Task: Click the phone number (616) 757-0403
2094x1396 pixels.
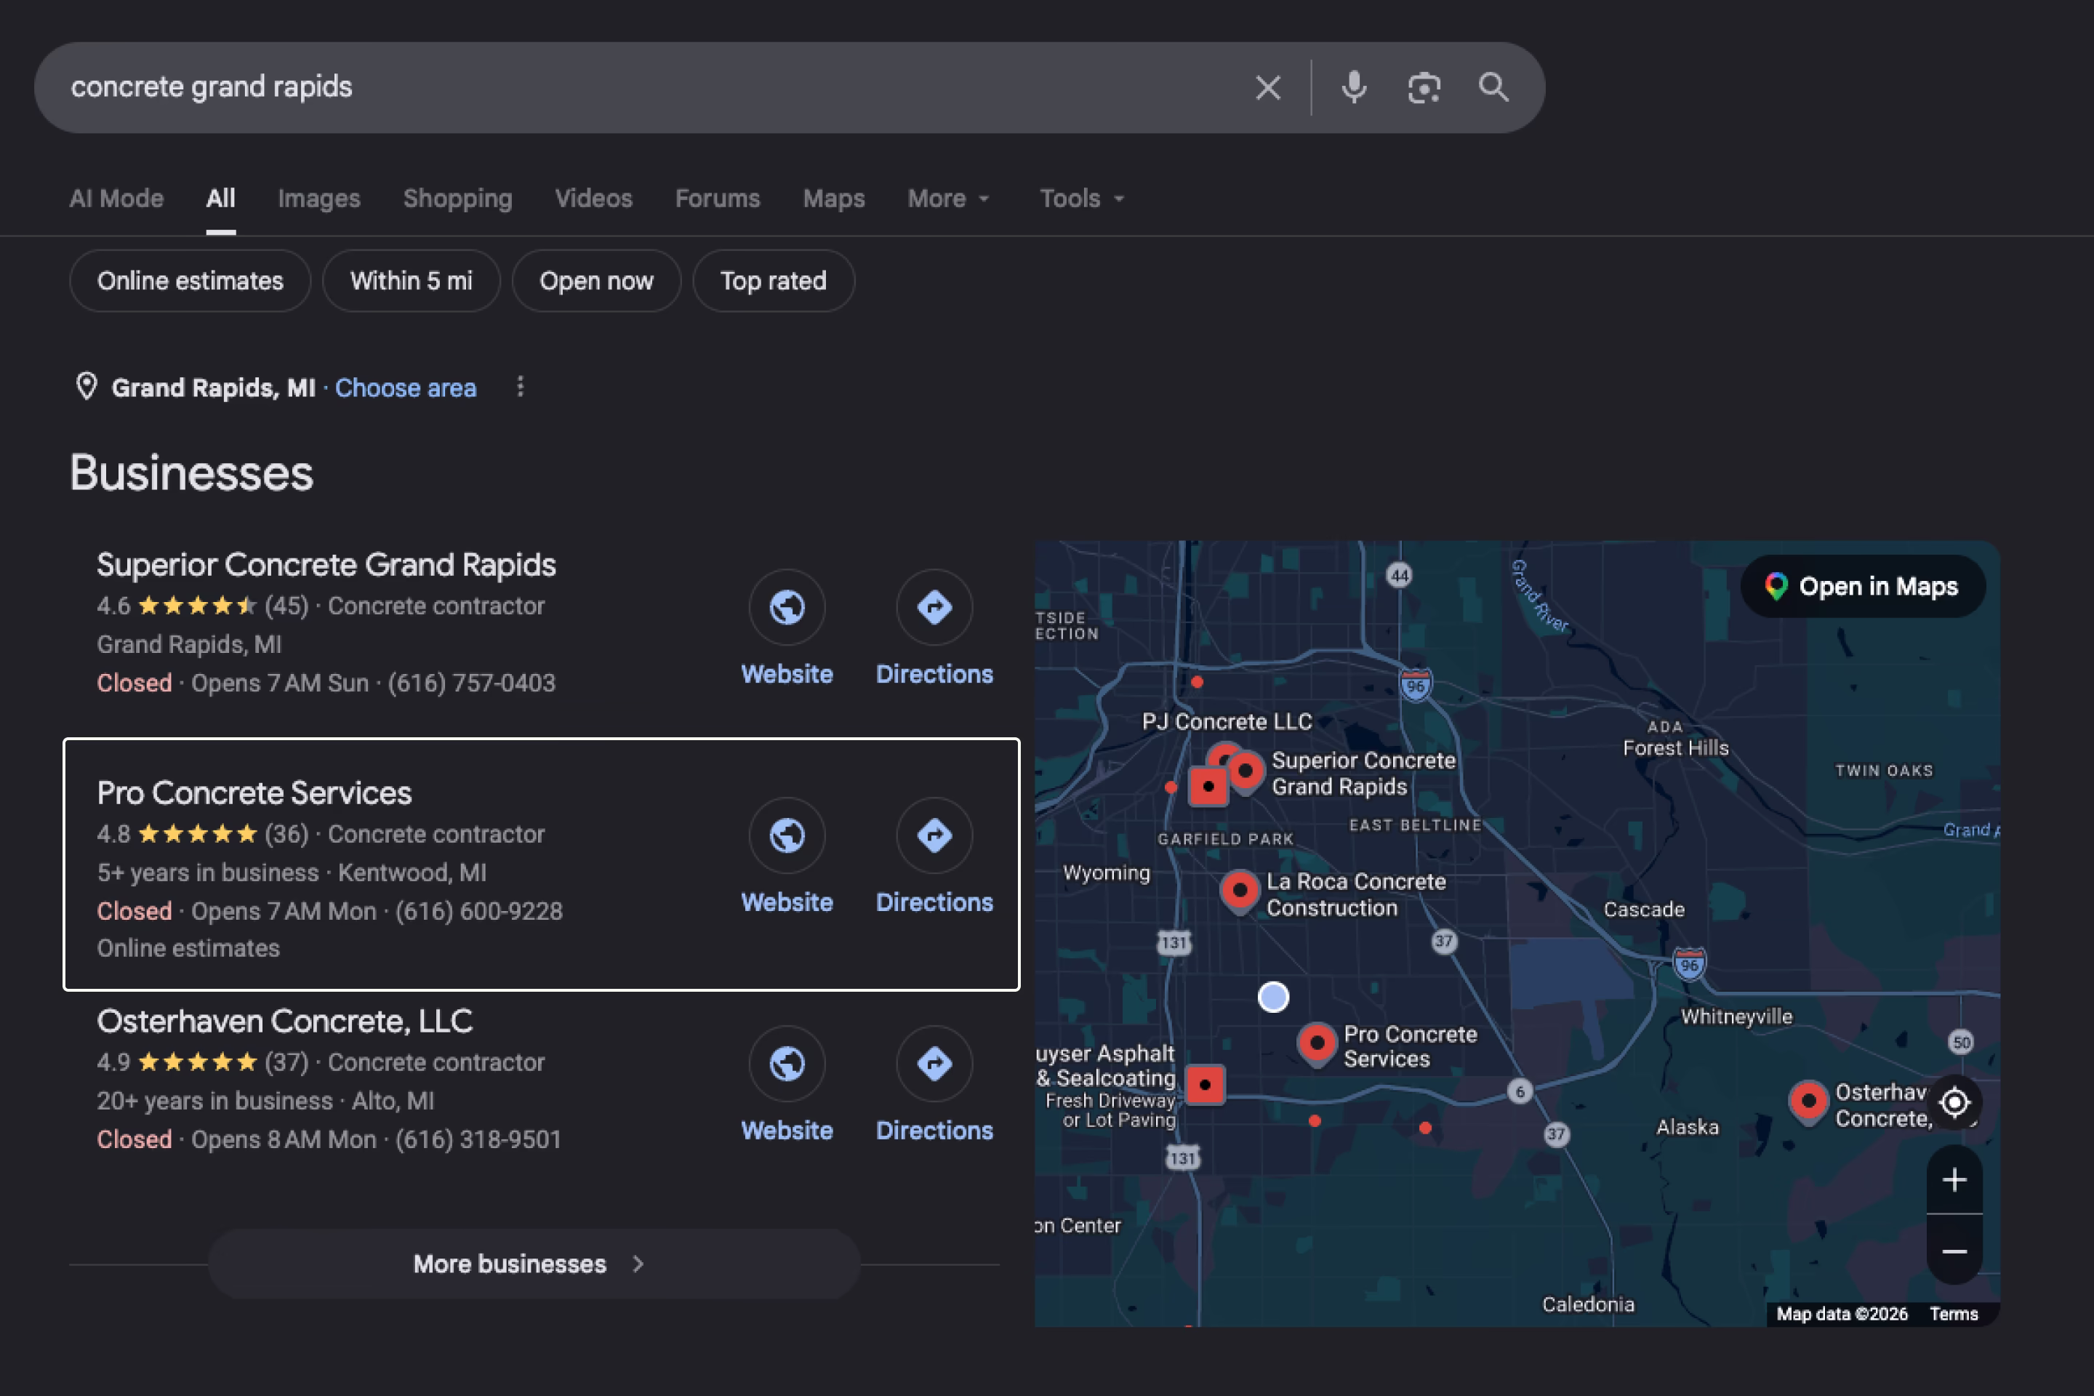Action: point(471,683)
